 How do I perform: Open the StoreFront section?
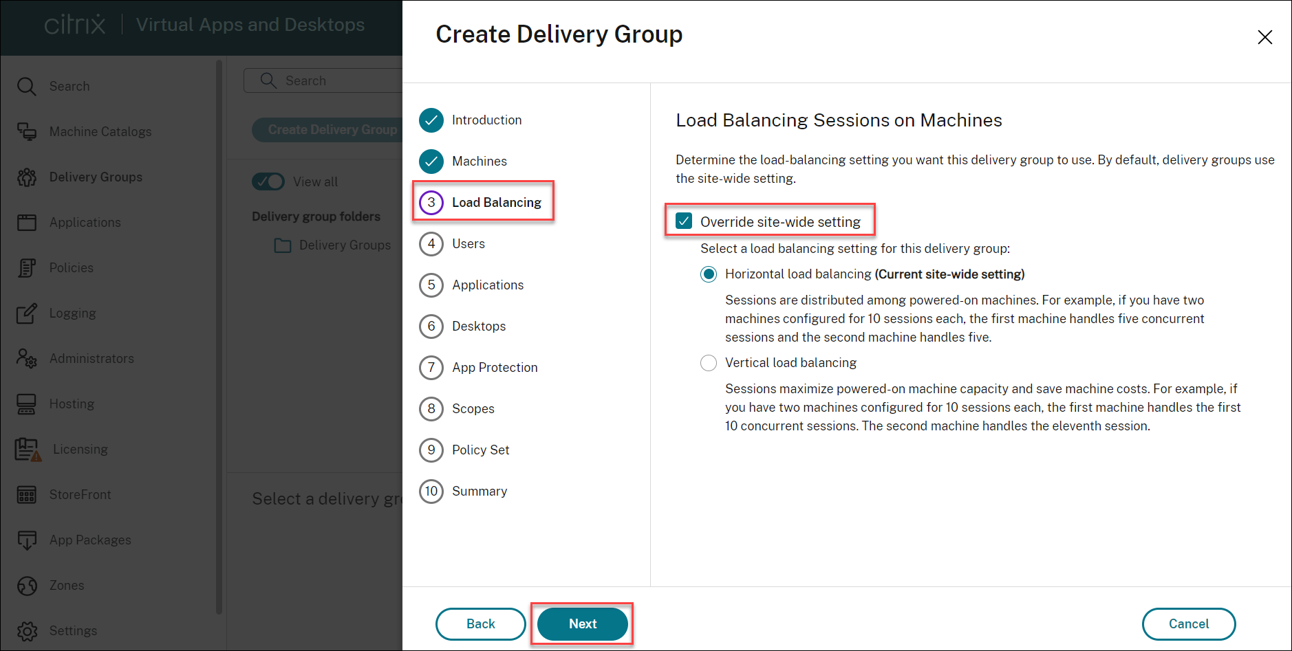click(x=80, y=494)
